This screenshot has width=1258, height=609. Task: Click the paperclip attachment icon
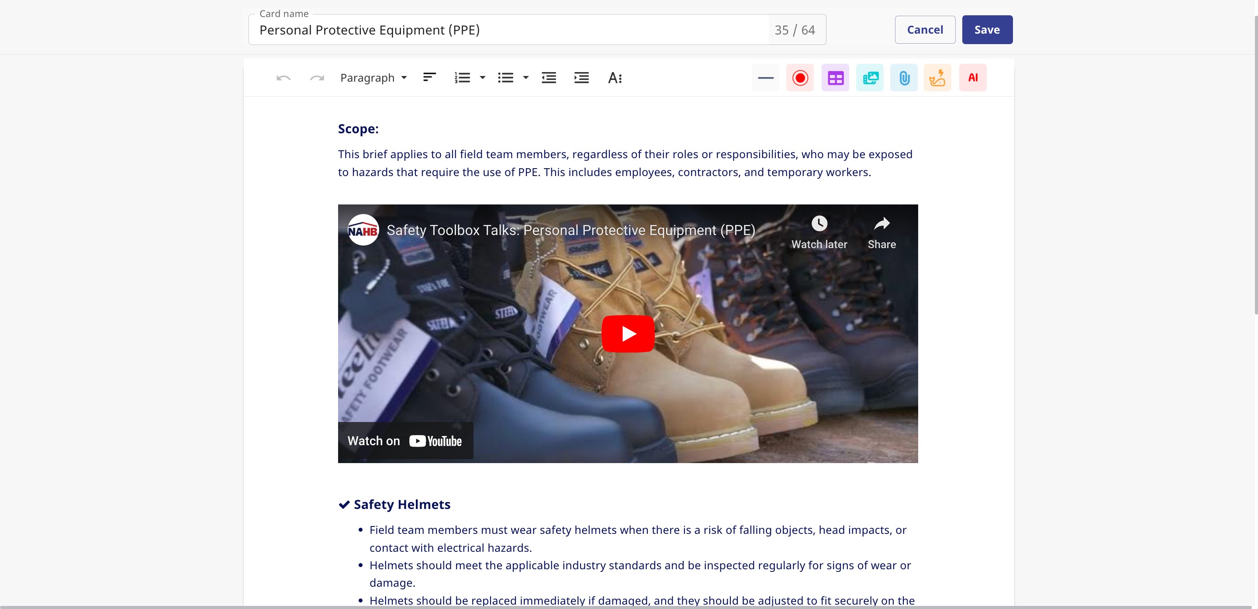(x=904, y=78)
